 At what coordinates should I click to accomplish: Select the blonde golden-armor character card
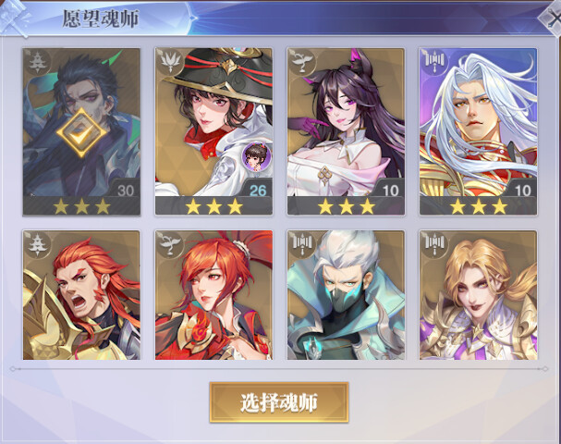coord(478,295)
